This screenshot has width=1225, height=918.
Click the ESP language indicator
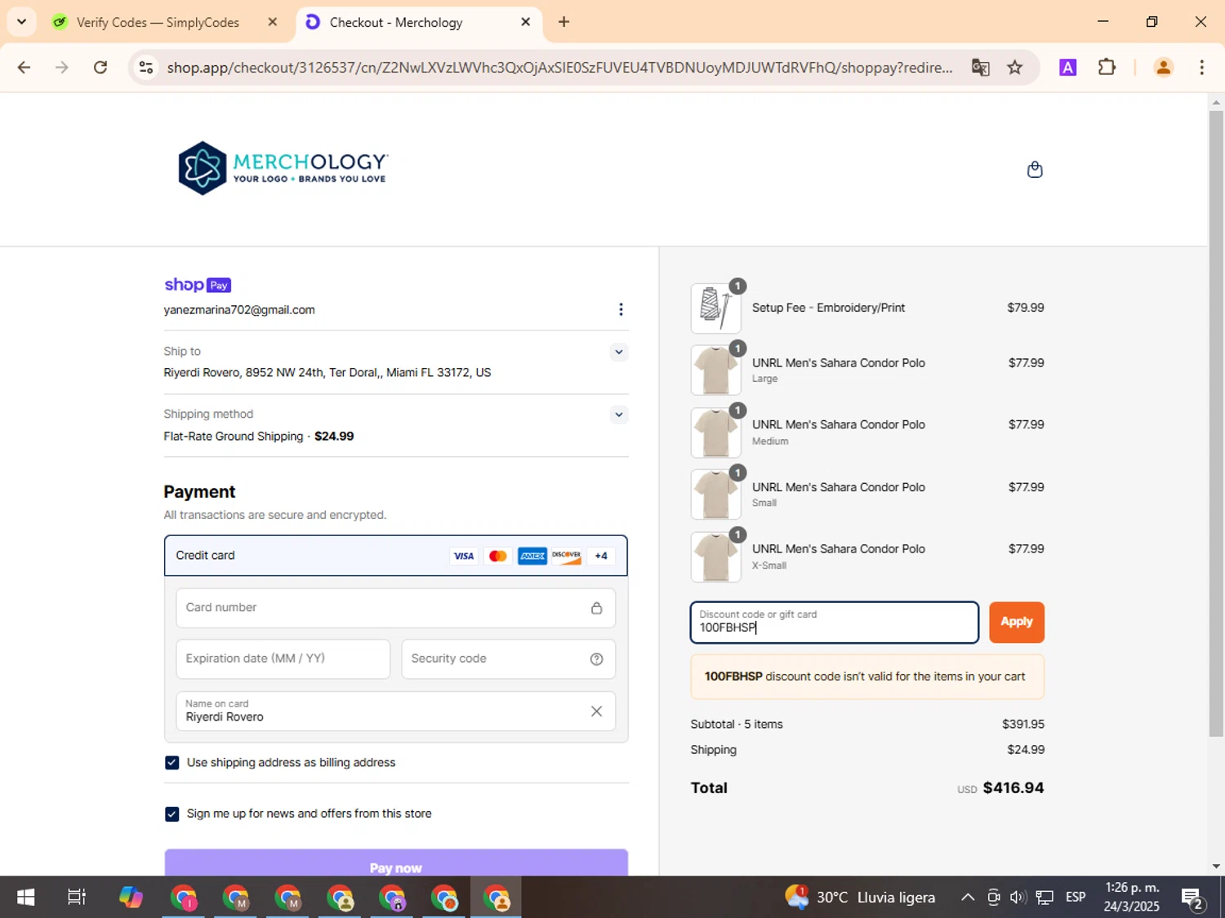1076,898
